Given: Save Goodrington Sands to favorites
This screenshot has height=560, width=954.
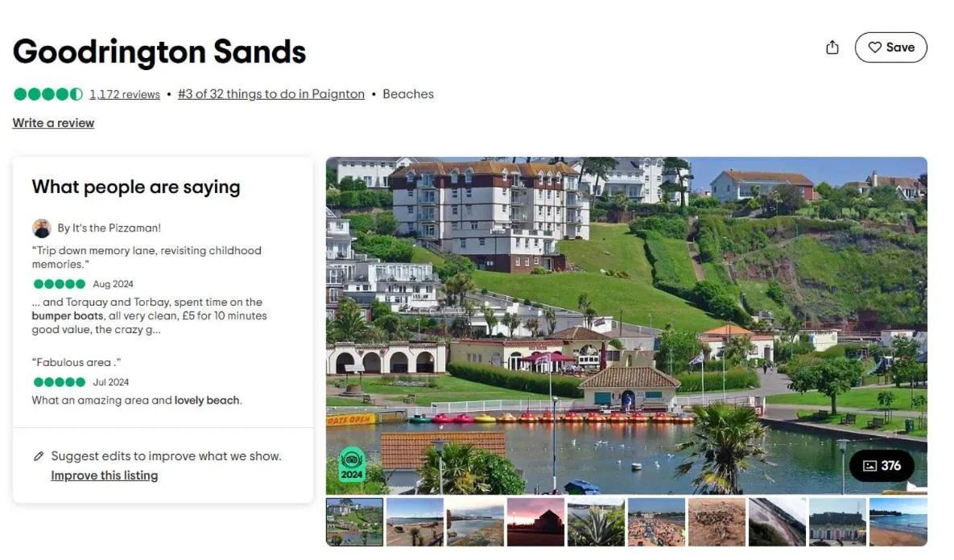Looking at the screenshot, I should (x=891, y=47).
